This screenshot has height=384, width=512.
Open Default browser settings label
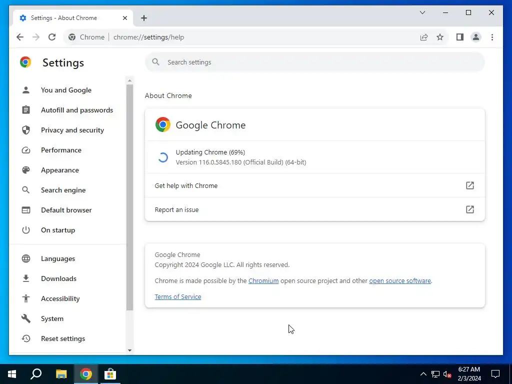coord(66,210)
